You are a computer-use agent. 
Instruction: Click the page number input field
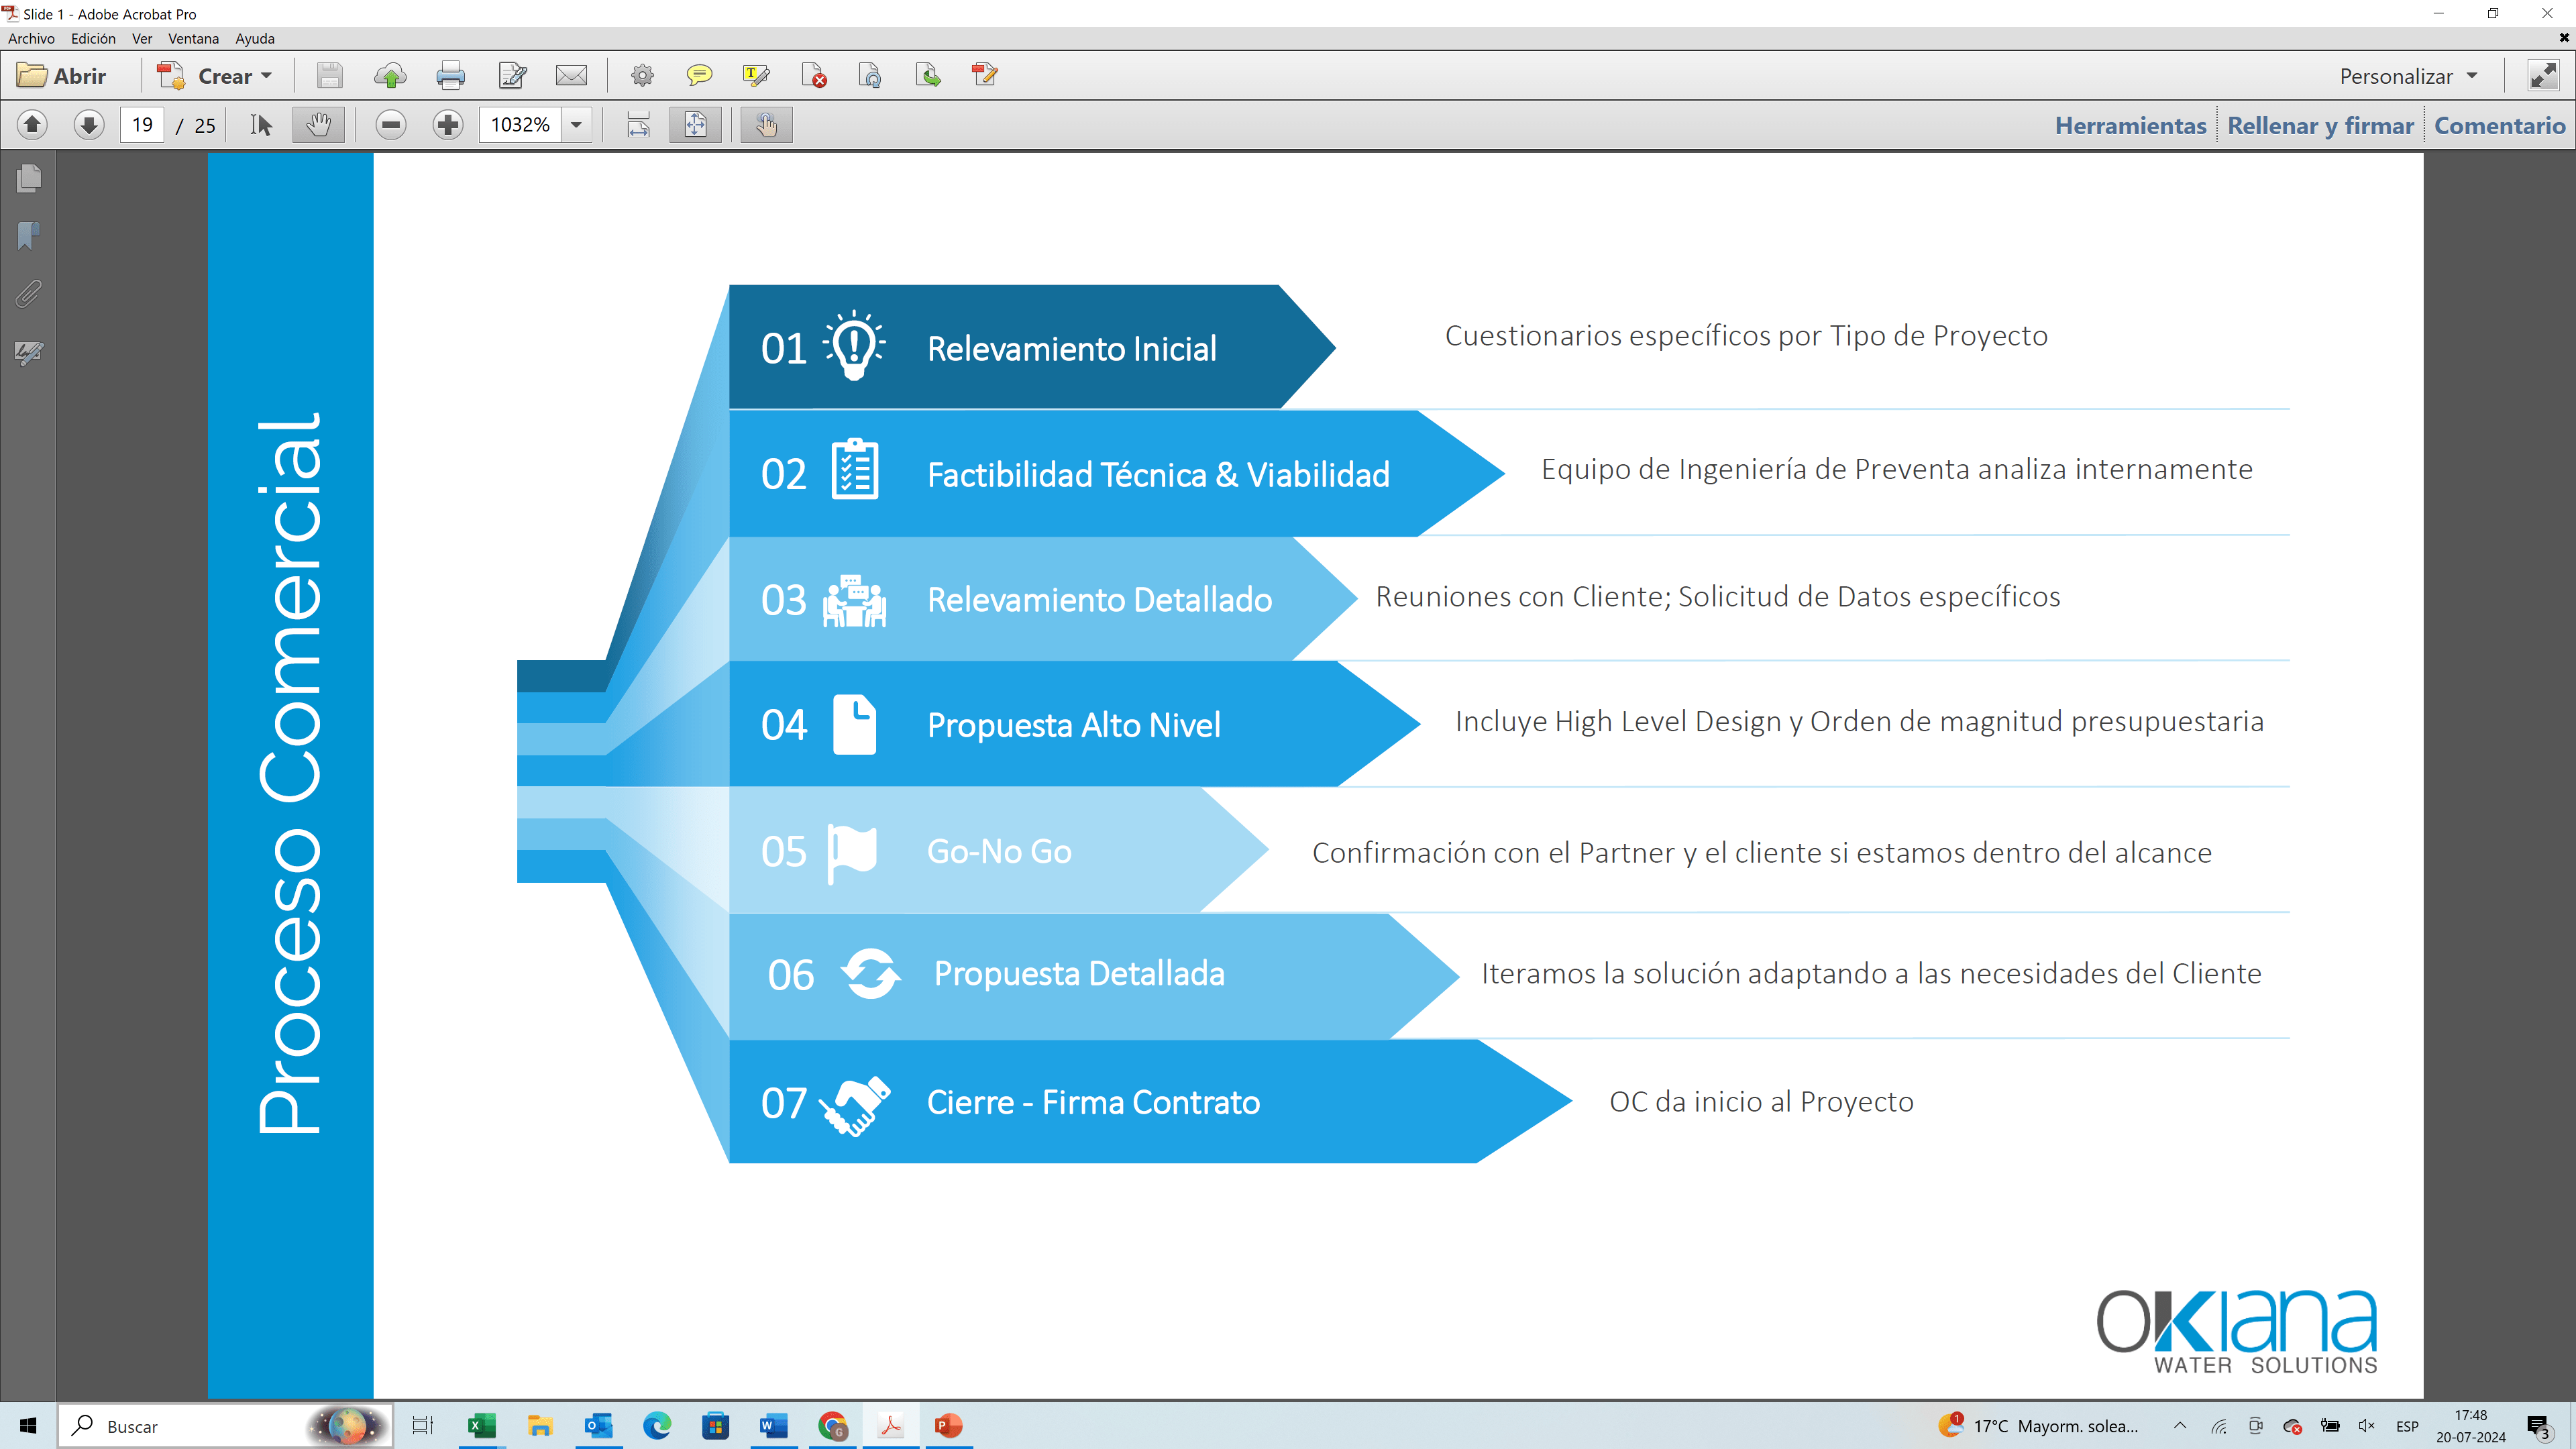click(x=142, y=125)
